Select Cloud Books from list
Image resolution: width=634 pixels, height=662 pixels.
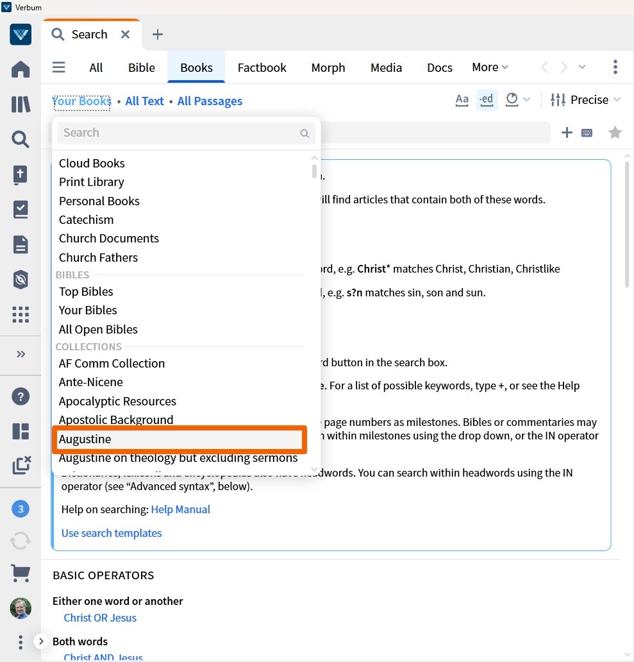pos(92,164)
